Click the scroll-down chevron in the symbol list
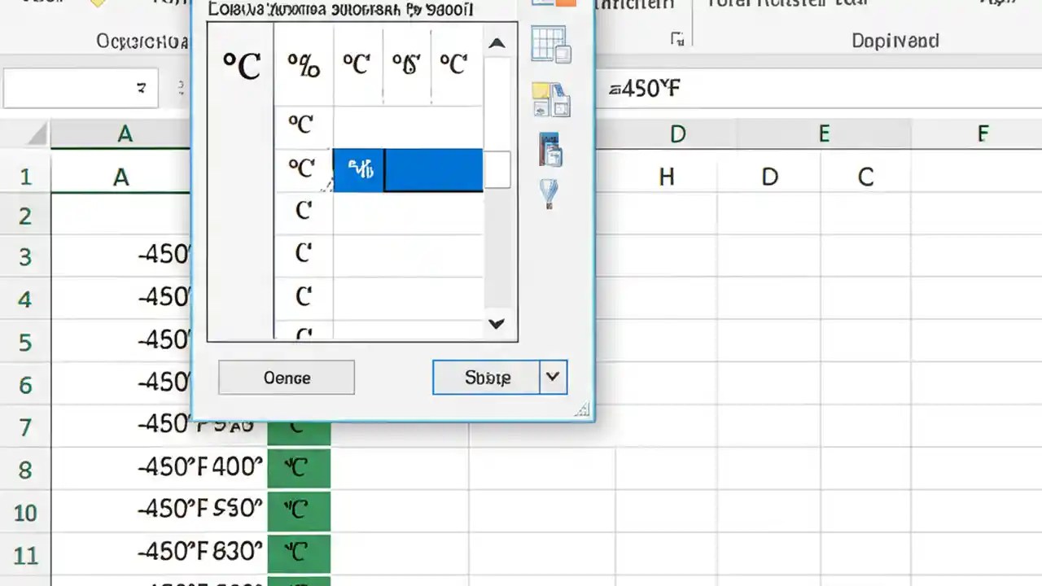The image size is (1042, 586). (x=497, y=323)
